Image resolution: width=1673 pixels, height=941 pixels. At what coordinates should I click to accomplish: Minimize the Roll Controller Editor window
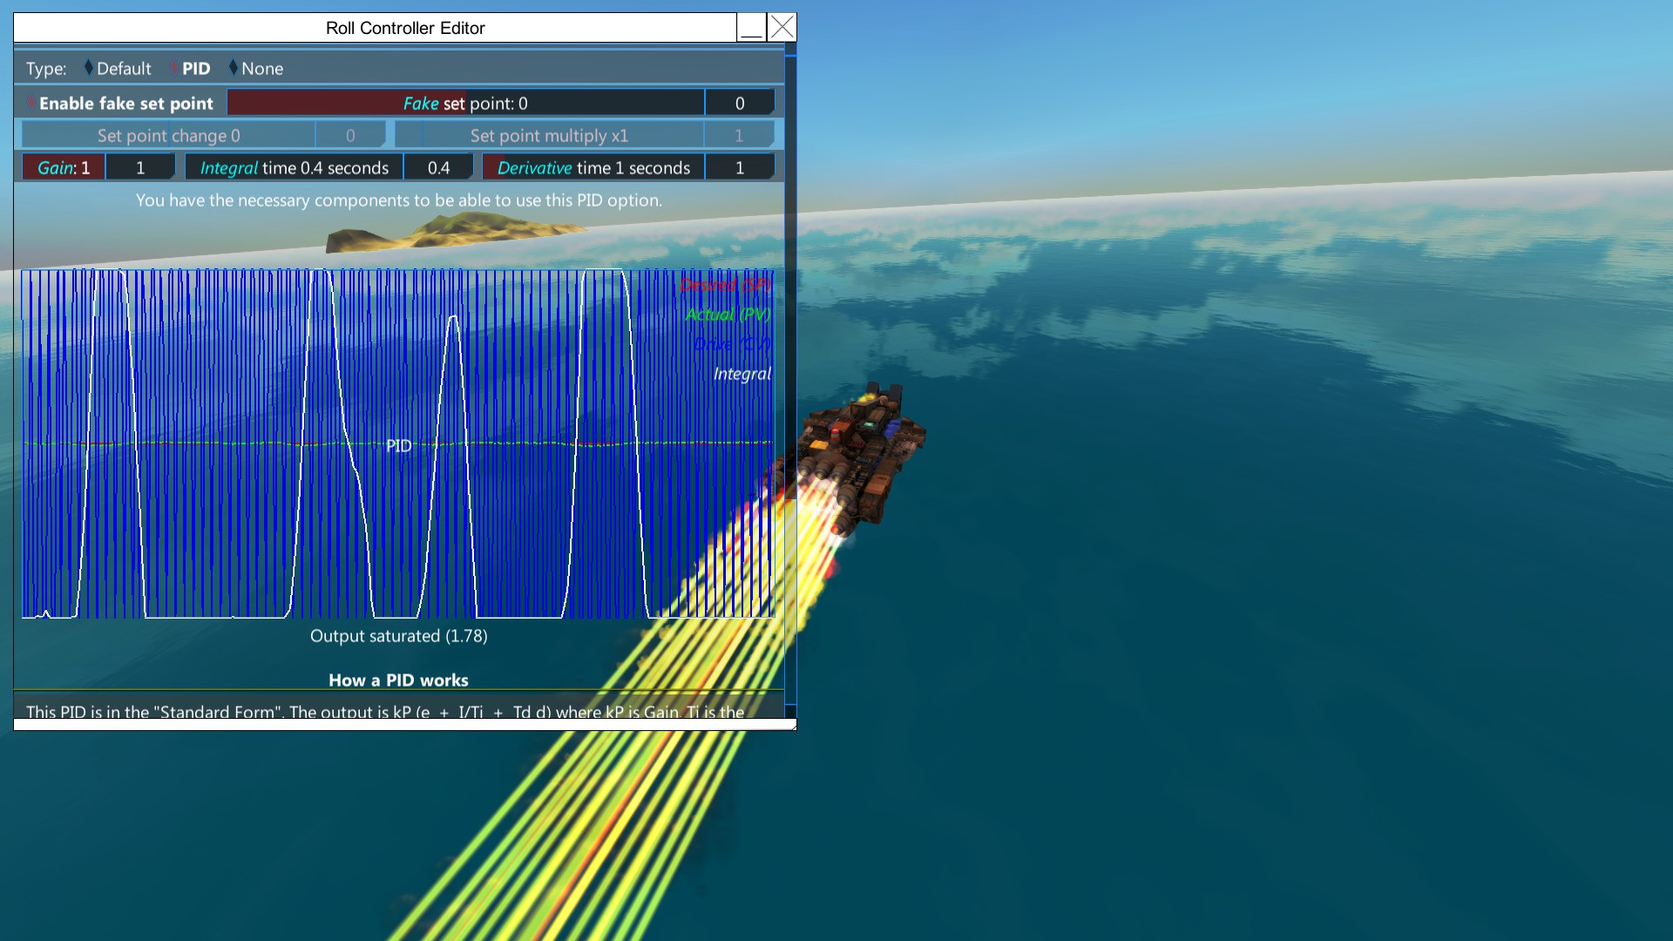click(751, 28)
